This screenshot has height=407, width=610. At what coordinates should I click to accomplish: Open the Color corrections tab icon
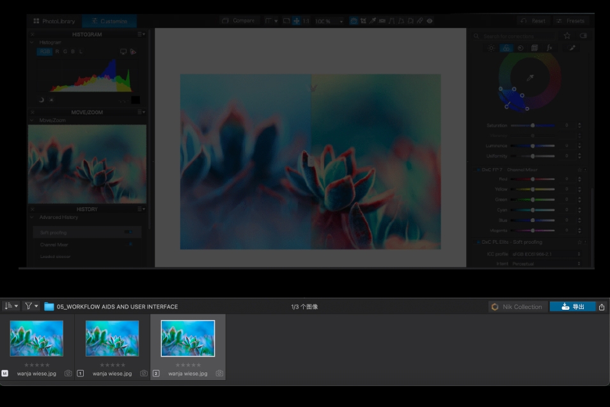click(x=506, y=48)
